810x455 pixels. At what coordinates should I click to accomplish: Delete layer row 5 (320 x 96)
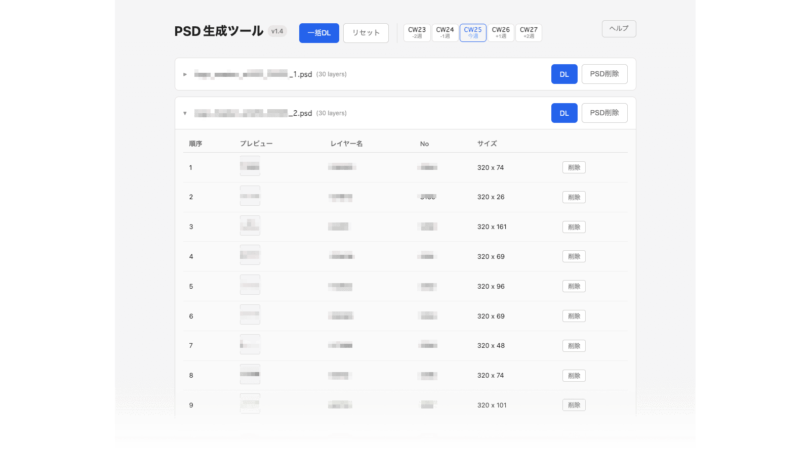[574, 286]
